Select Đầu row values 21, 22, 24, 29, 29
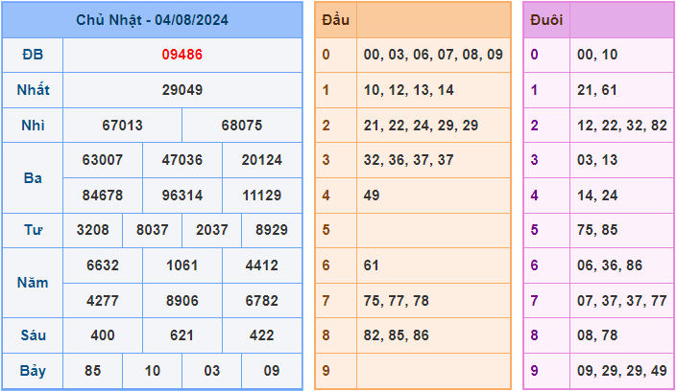Screen dimensions: 677x392 tap(421, 126)
